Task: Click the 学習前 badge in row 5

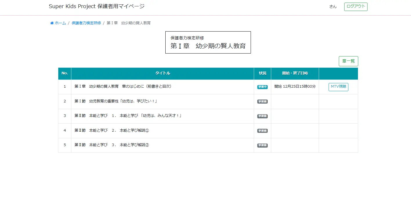Action: (x=262, y=146)
